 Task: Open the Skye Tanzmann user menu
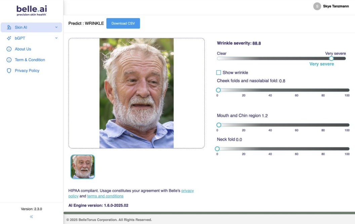coord(336,6)
